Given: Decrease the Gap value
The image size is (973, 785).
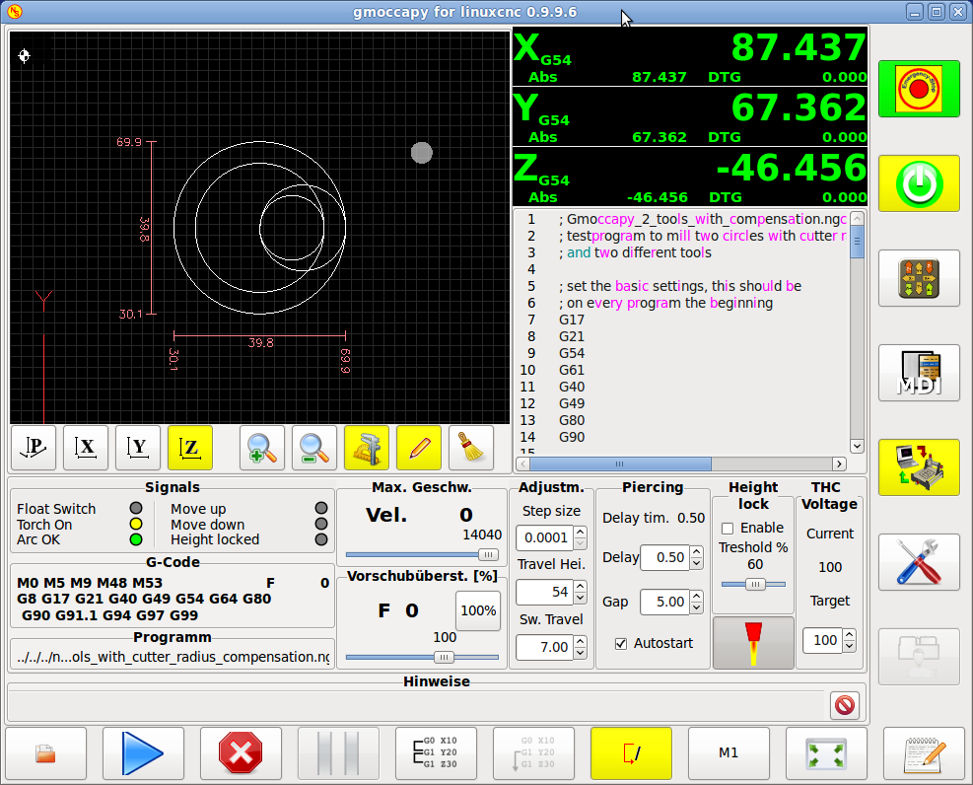Looking at the screenshot, I should (696, 607).
